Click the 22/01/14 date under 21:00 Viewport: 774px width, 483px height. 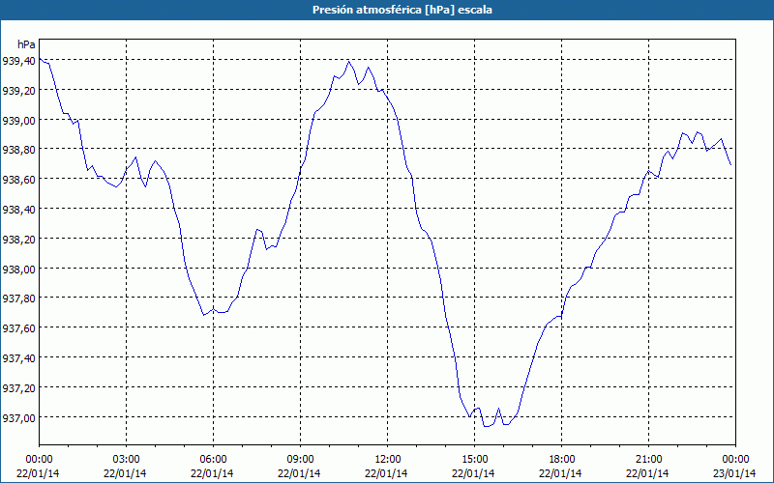click(x=647, y=473)
